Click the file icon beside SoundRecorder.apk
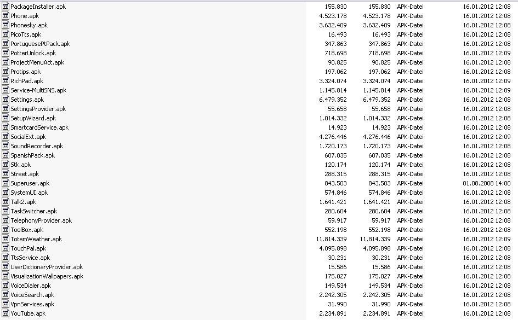Image resolution: width=518 pixels, height=320 pixels. click(x=5, y=146)
